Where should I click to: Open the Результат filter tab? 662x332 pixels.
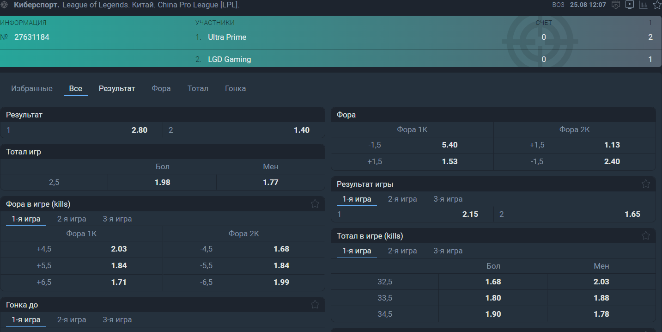[117, 88]
